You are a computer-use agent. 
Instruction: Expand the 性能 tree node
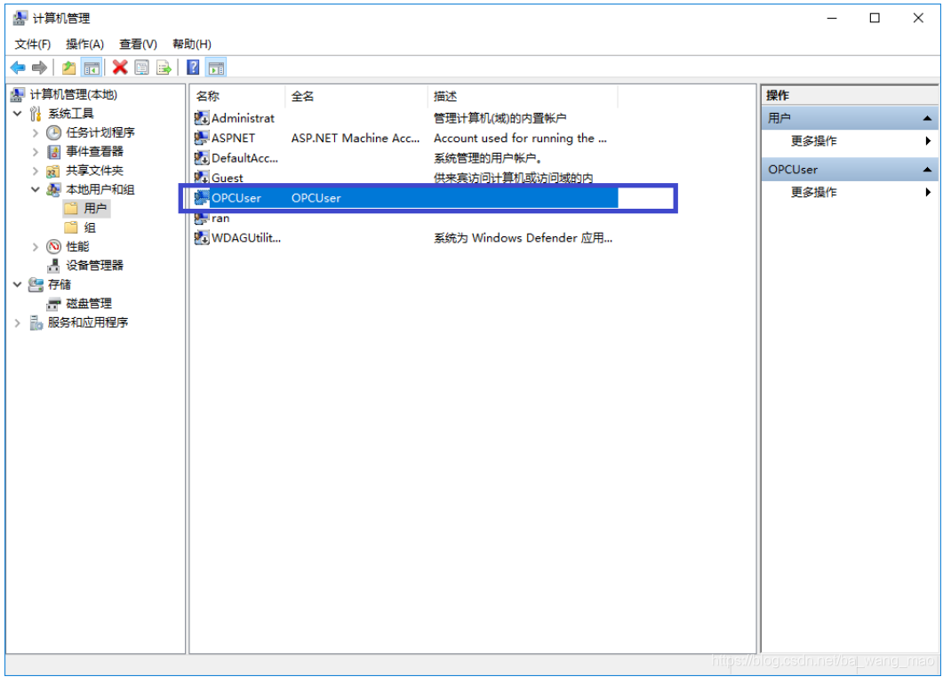36,246
